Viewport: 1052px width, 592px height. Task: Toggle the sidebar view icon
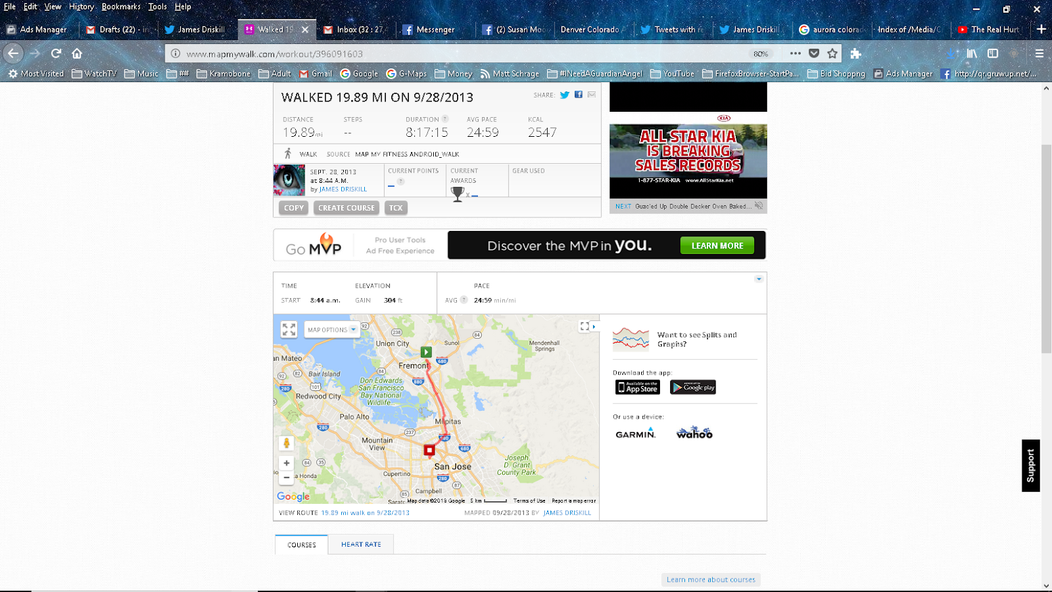[993, 54]
